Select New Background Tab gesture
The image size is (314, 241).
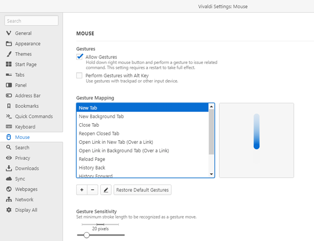click(x=142, y=116)
